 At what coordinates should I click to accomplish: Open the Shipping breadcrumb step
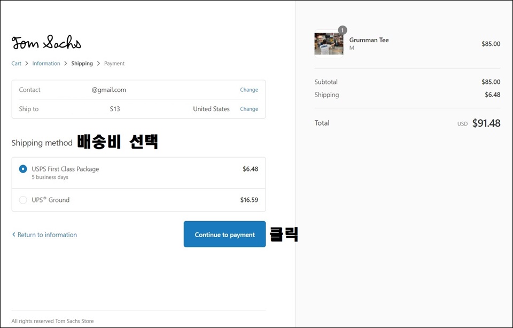coord(82,64)
